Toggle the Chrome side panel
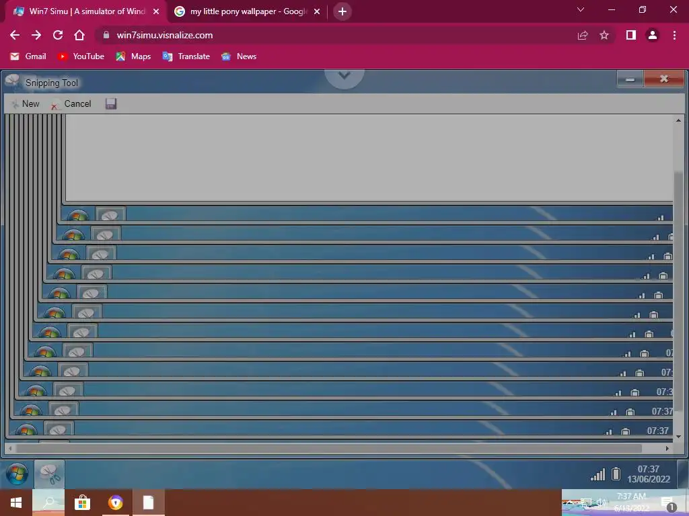This screenshot has width=689, height=516. tap(631, 35)
